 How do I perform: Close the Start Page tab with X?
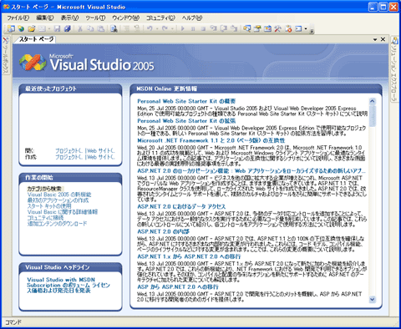[383, 39]
